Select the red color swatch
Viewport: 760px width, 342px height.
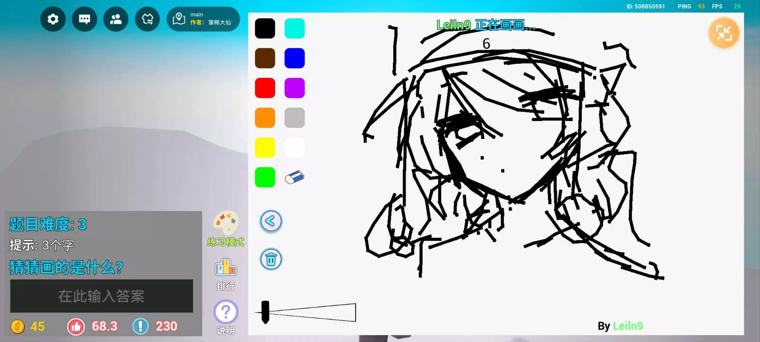(x=265, y=88)
